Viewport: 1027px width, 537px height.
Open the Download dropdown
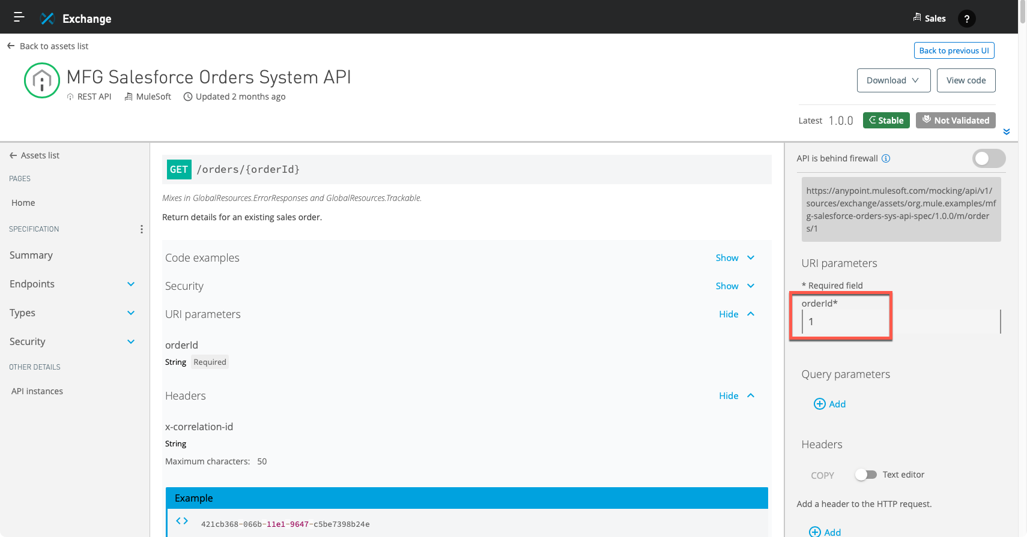coord(893,80)
